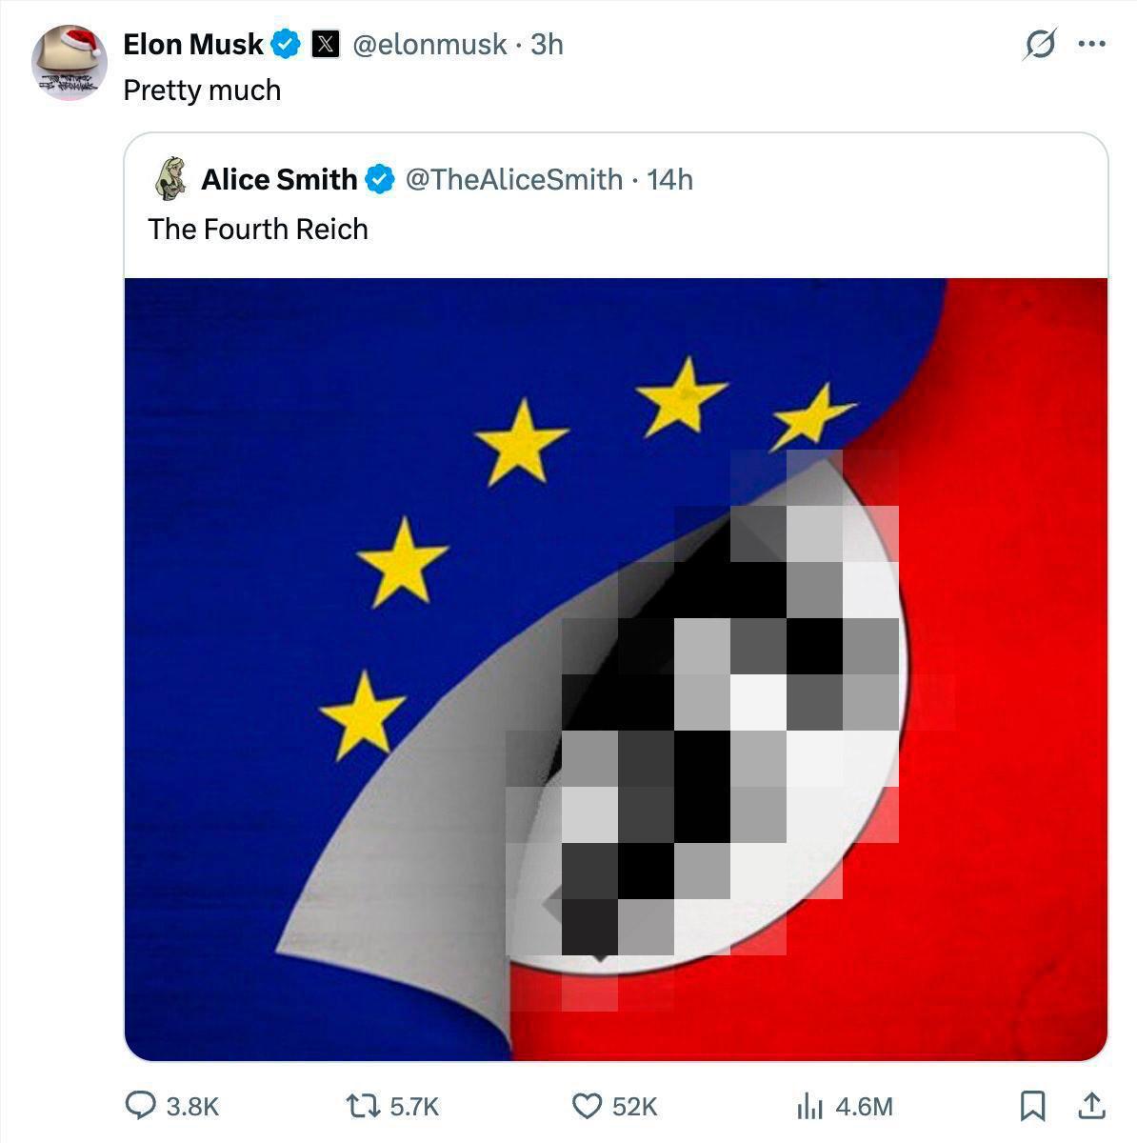Open the Santa hat profile avatar

[x=69, y=63]
